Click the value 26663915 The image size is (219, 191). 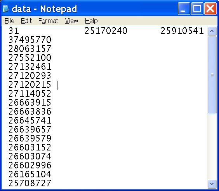30,103
